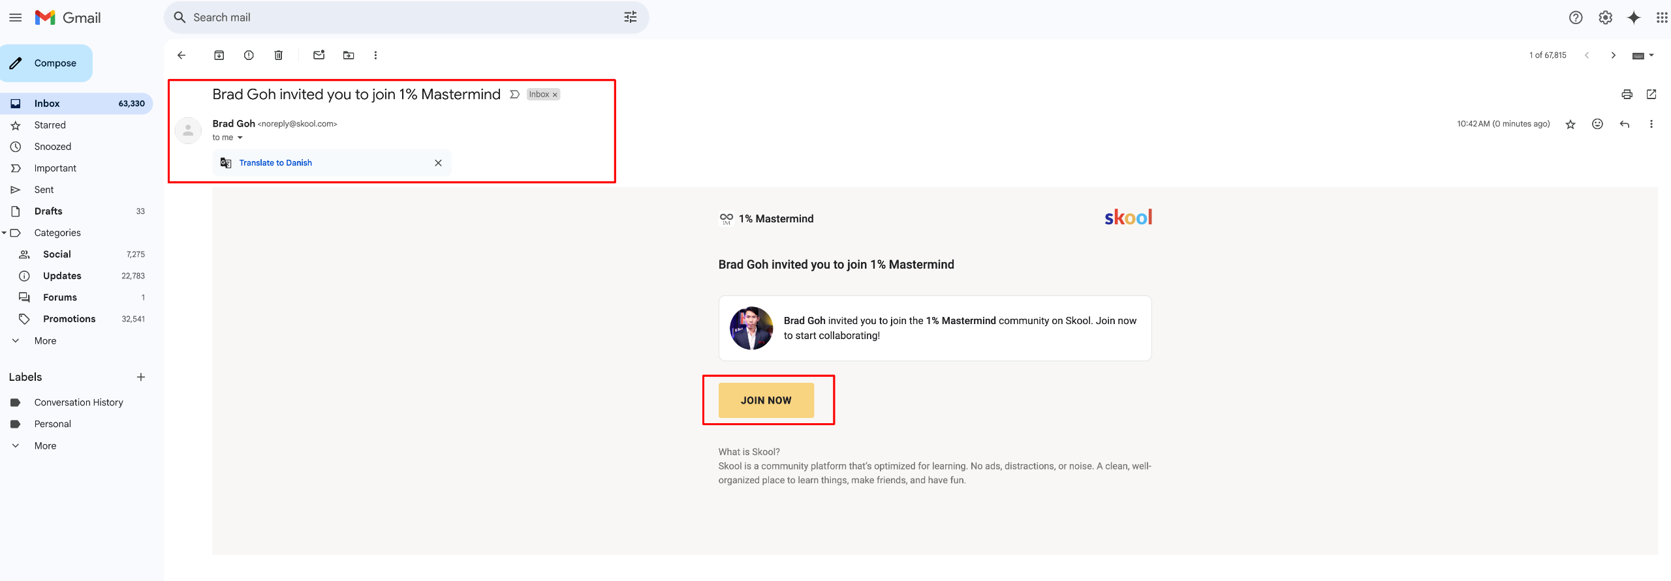This screenshot has height=581, width=1671.
Task: Open search options filter icon
Action: [x=630, y=18]
